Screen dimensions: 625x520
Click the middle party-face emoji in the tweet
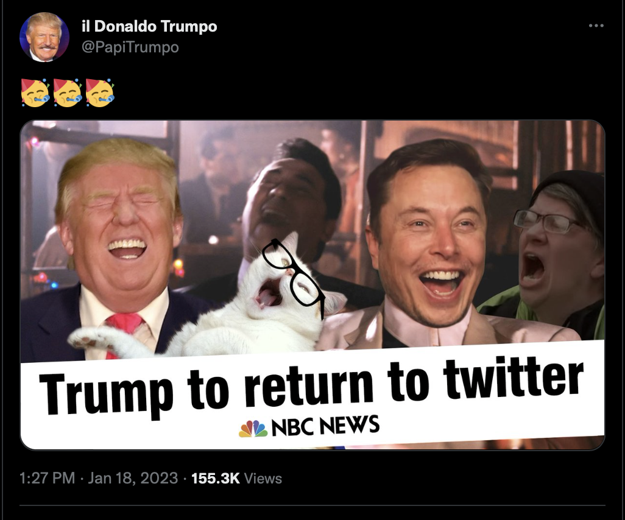[x=68, y=93]
